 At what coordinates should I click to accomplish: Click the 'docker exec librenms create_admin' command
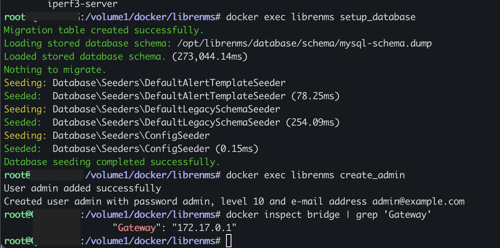point(315,175)
